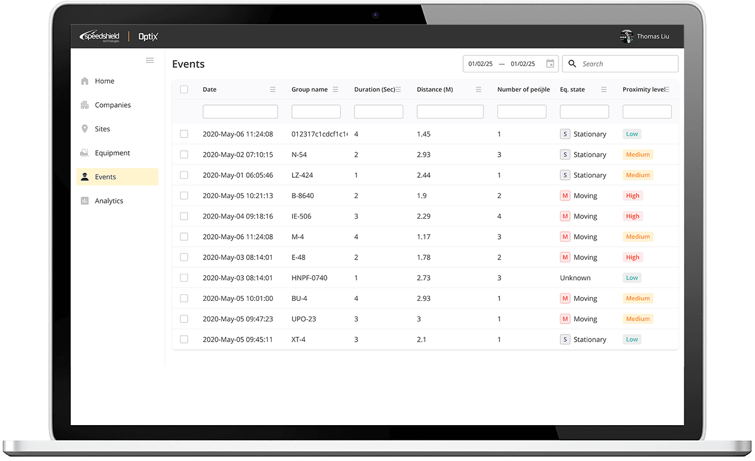Screen dimensions: 755x461
Task: Open the date range calendar icon
Action: (550, 64)
